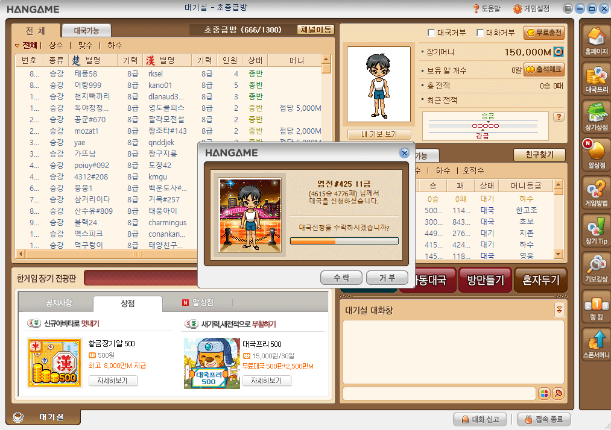Viewport: 611px width, 430px height.
Task: Click the window grid mode icon in title bar
Action: click(568, 8)
